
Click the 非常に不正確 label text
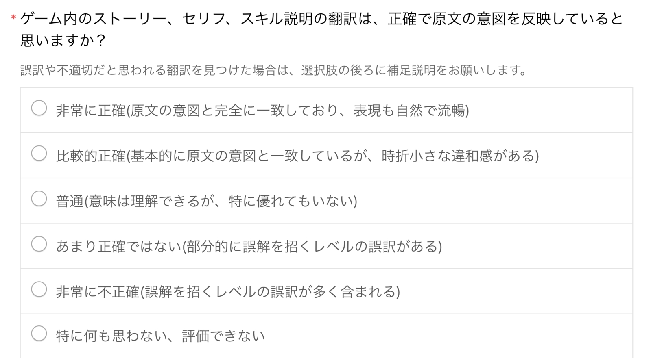pyautogui.click(x=97, y=292)
